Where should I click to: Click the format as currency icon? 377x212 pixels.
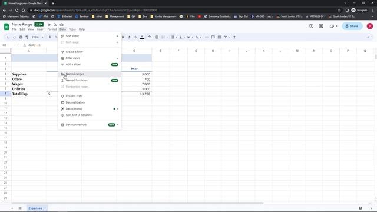[x=49, y=37]
